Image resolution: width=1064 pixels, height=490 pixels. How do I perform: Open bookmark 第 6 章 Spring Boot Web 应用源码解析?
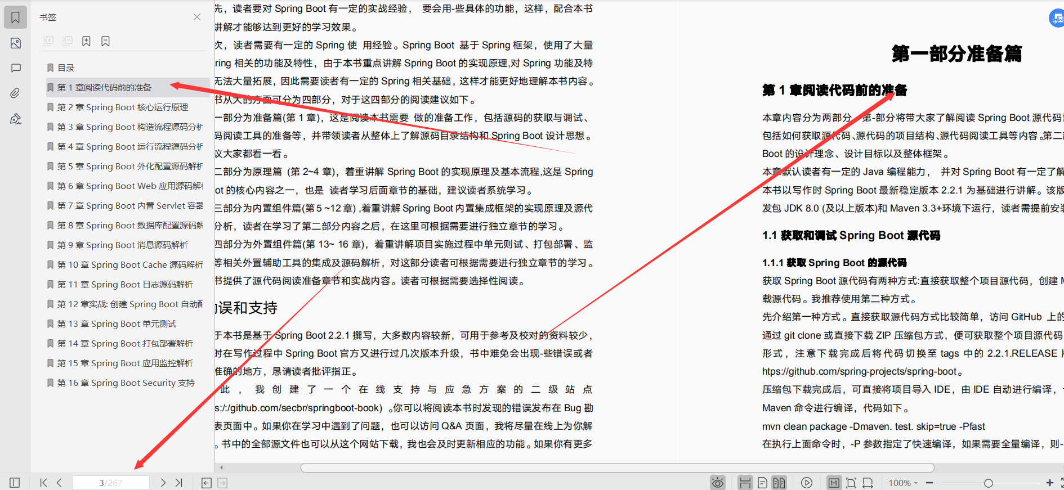click(130, 186)
